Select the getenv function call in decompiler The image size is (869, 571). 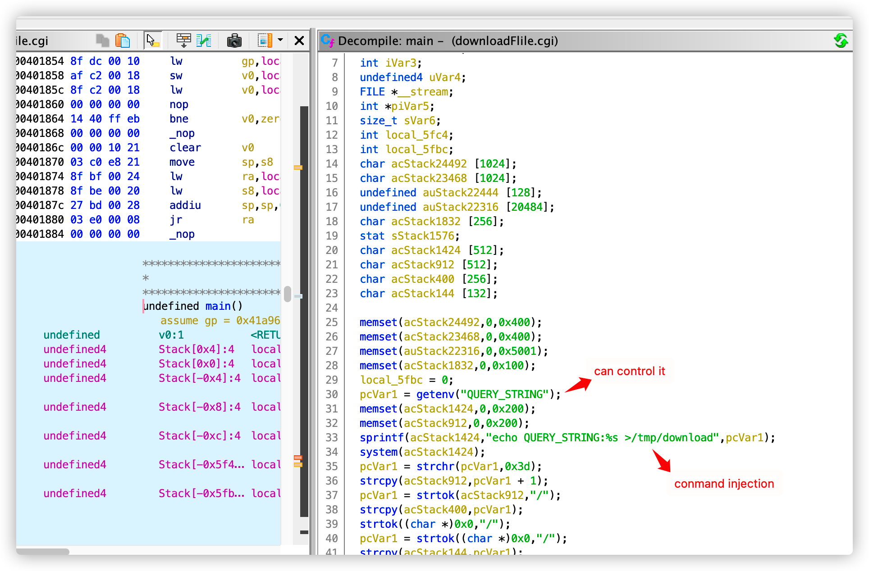(435, 394)
